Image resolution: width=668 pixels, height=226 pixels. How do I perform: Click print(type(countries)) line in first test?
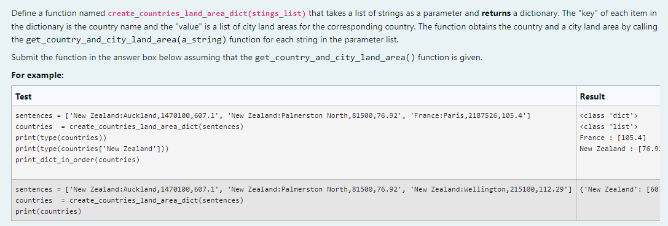point(60,138)
